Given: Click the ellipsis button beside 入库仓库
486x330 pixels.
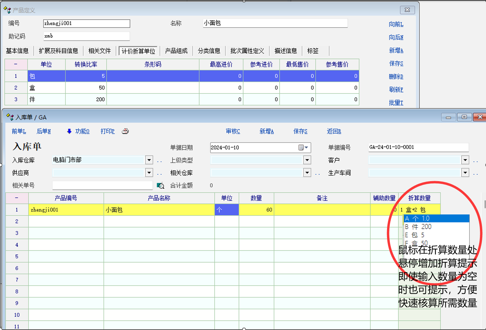Looking at the screenshot, I should point(160,161).
